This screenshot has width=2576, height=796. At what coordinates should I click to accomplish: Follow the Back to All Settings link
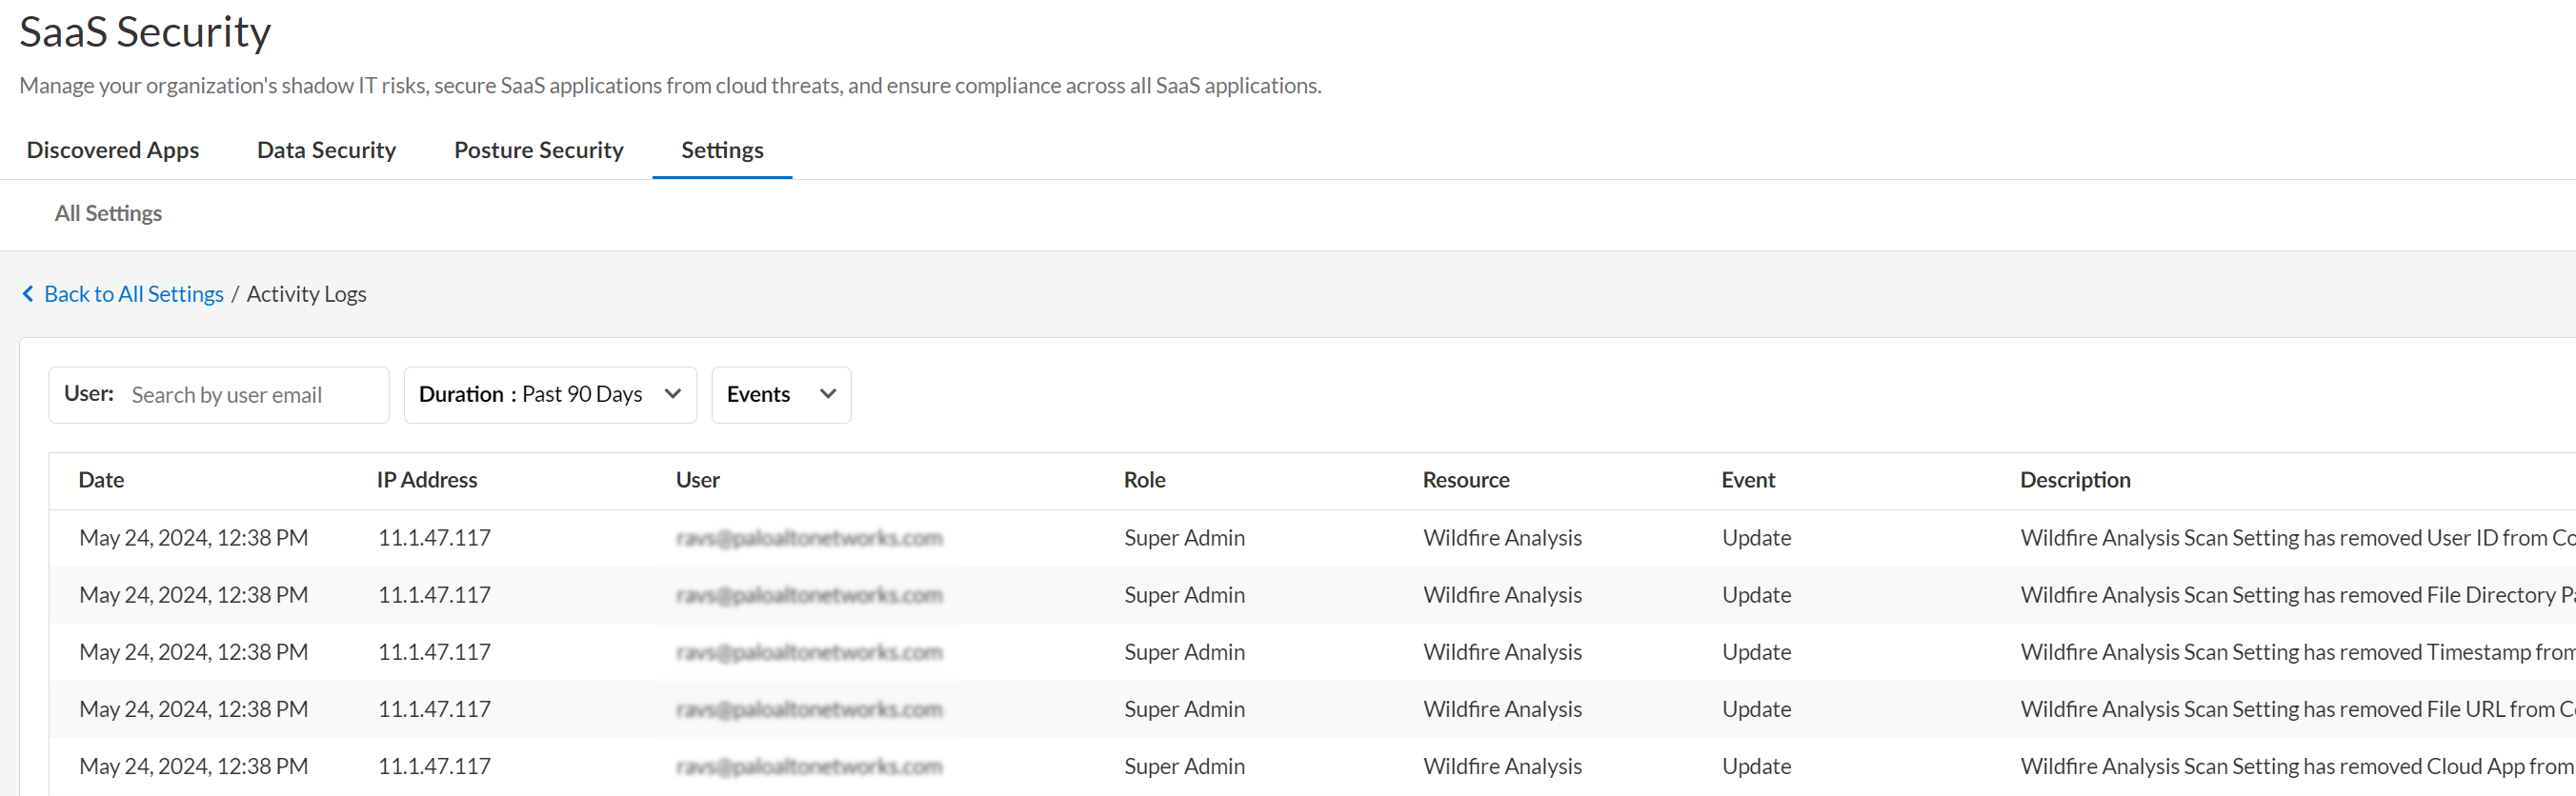pyautogui.click(x=133, y=294)
